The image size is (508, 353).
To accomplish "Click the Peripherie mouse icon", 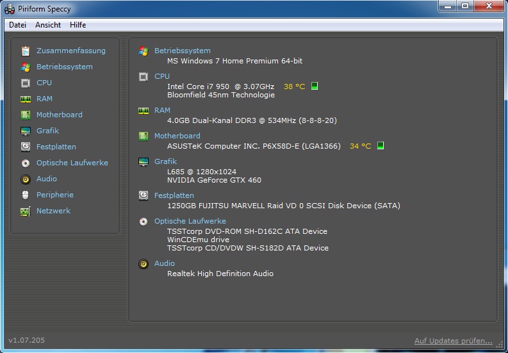I will [26, 195].
